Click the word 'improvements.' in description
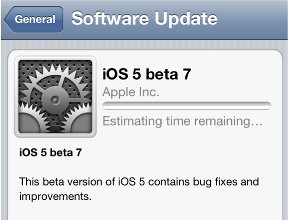The height and width of the screenshot is (220, 288). coord(55,197)
